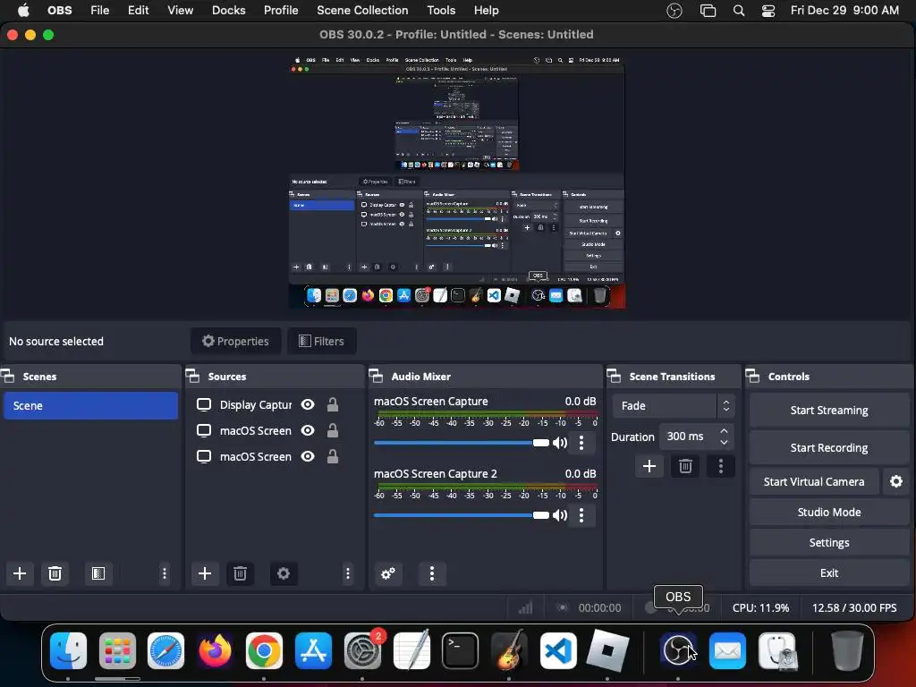Image resolution: width=916 pixels, height=687 pixels.
Task: Open Scenes panel three-dot options
Action: click(165, 573)
